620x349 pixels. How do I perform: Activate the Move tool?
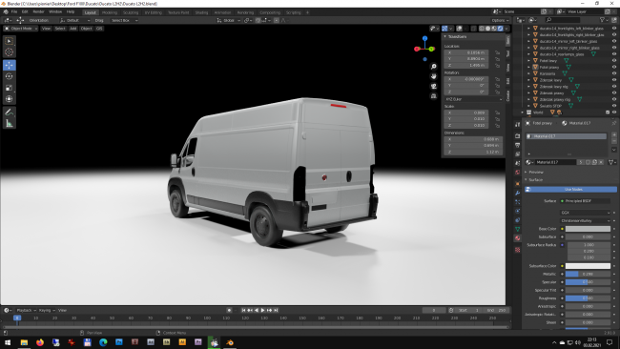click(x=10, y=65)
